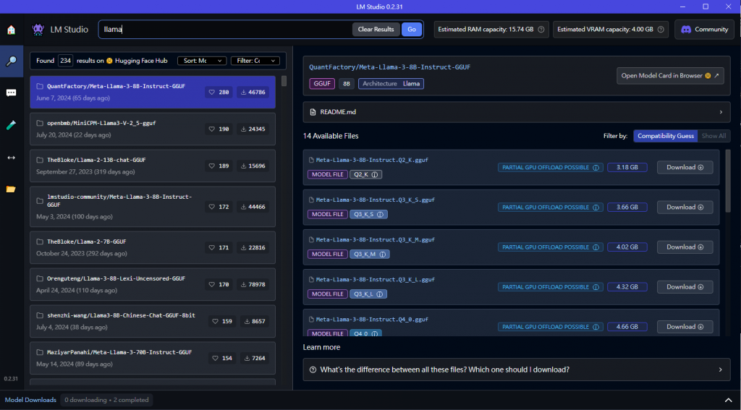
Task: Click the README.md file icon
Action: coord(313,112)
